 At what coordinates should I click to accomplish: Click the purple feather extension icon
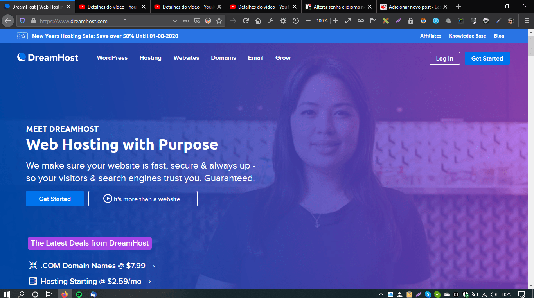click(x=398, y=21)
